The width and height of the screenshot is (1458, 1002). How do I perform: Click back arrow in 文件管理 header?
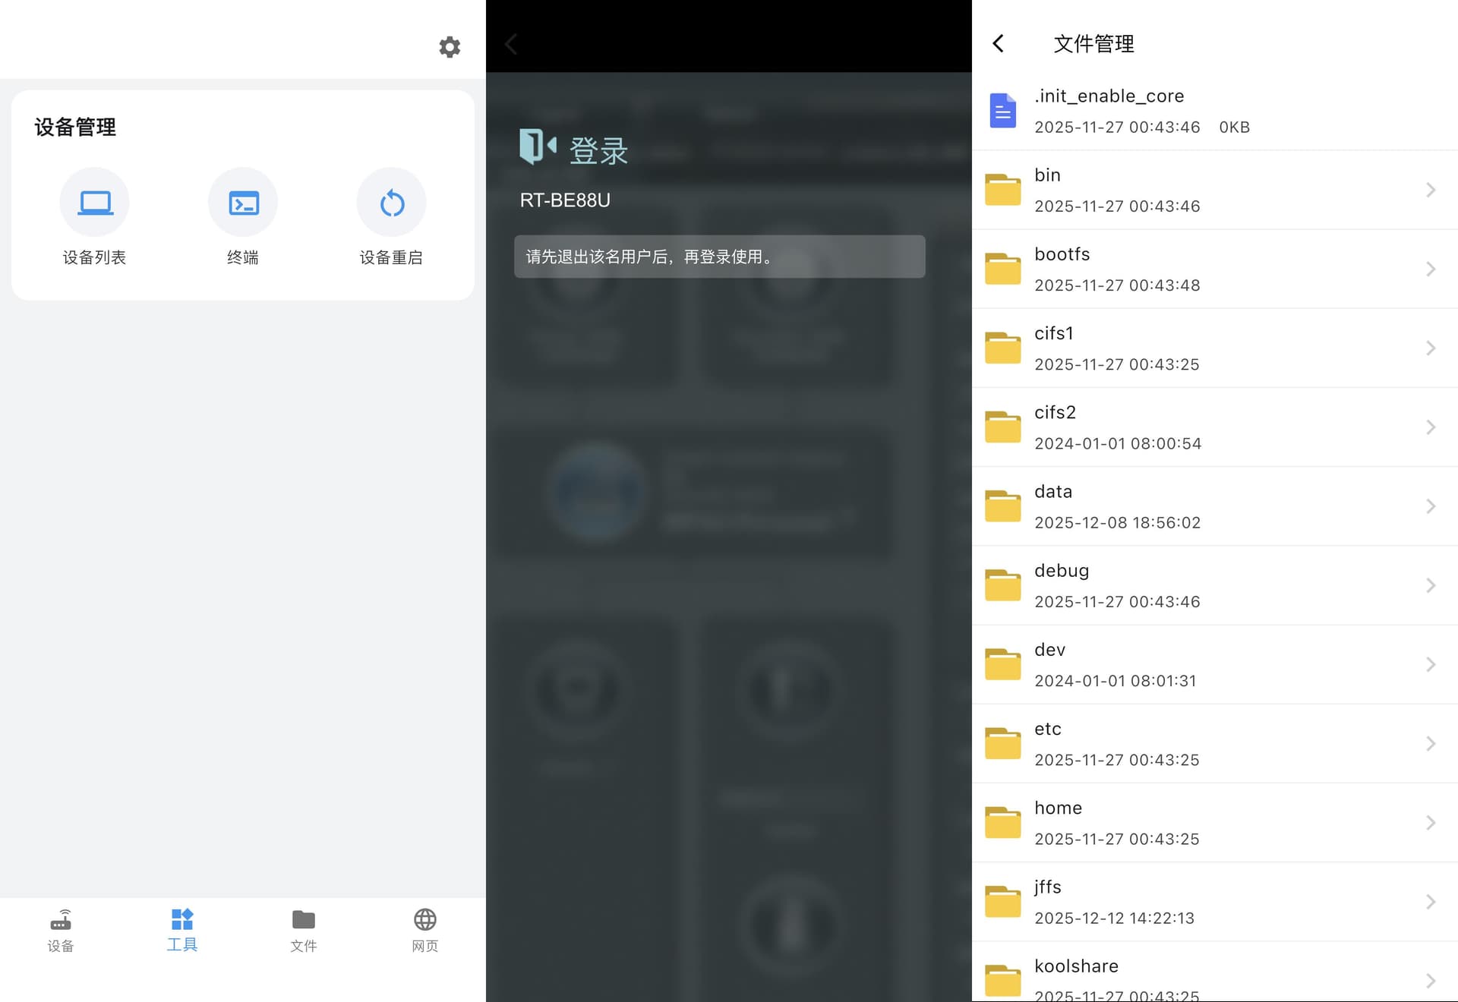coord(999,43)
